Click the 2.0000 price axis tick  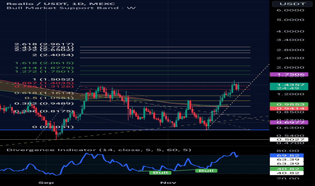pyautogui.click(x=290, y=68)
